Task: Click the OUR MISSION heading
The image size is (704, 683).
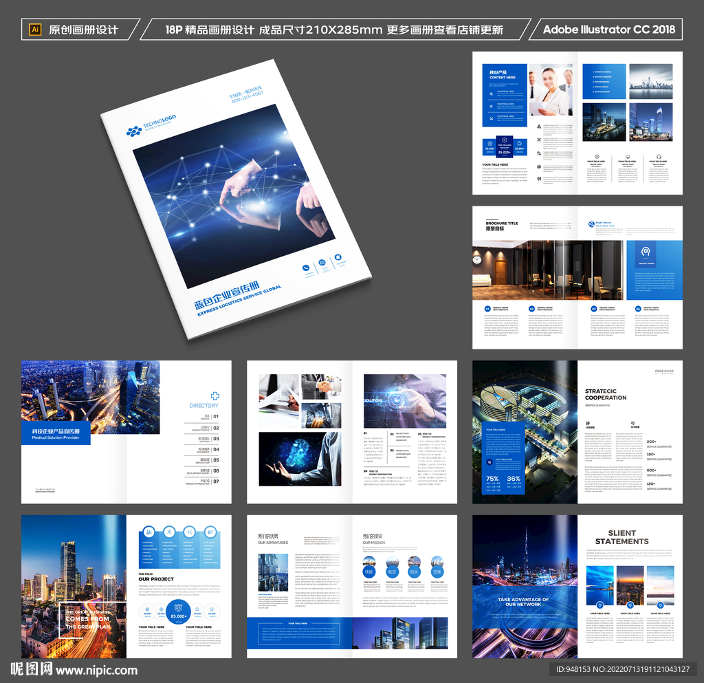Action: pyautogui.click(x=374, y=543)
